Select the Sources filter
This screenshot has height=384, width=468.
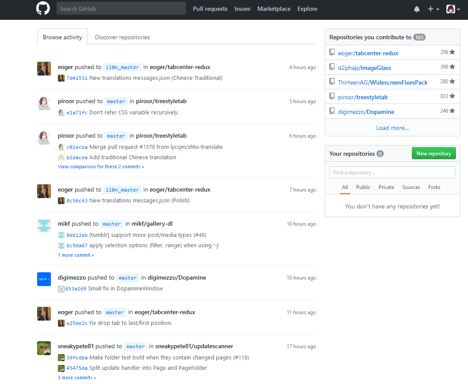point(411,187)
